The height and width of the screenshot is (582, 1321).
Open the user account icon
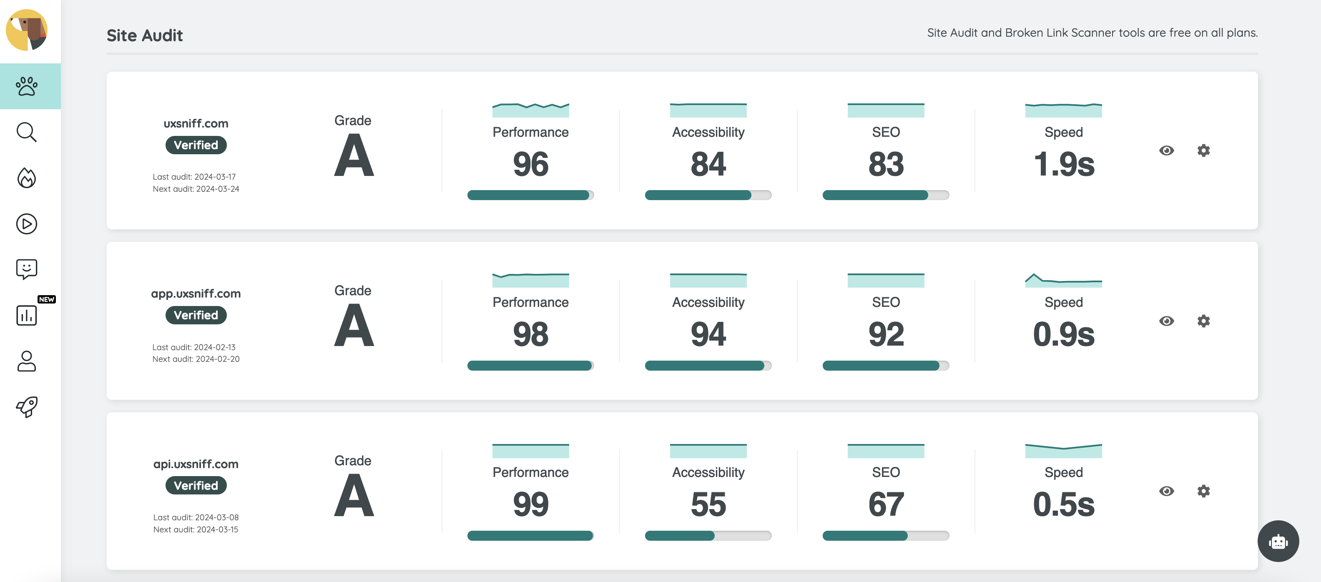click(x=27, y=361)
